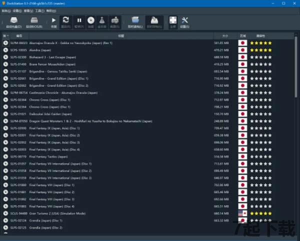Click yellow star rating for Alundra (Japan)
Viewport: 300px width, 241px height.
pos(261,50)
